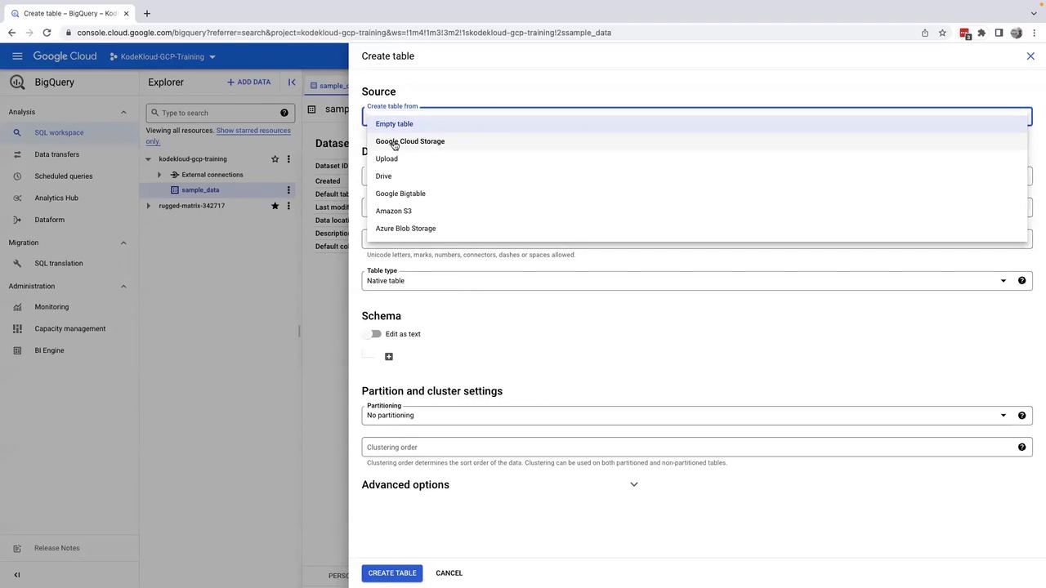Click the add schema field plus icon
The image size is (1046, 588).
click(389, 357)
